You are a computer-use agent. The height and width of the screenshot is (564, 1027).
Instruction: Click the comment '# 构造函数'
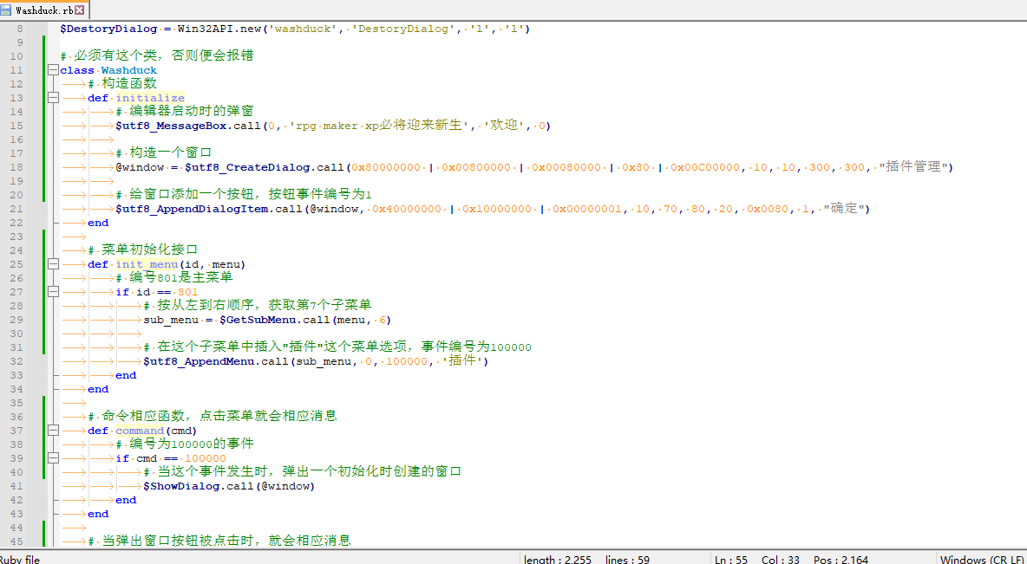pyautogui.click(x=122, y=84)
